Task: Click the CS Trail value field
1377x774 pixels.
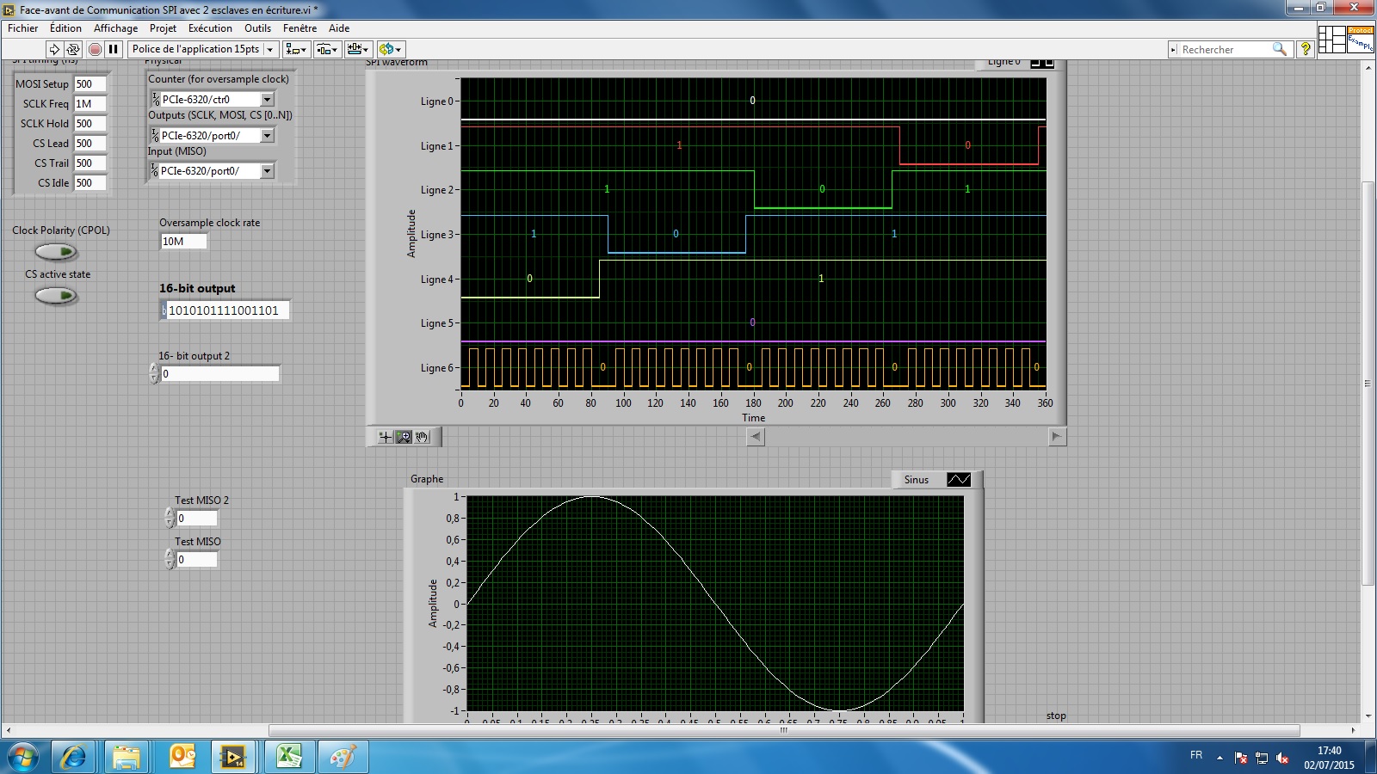Action: pos(90,163)
